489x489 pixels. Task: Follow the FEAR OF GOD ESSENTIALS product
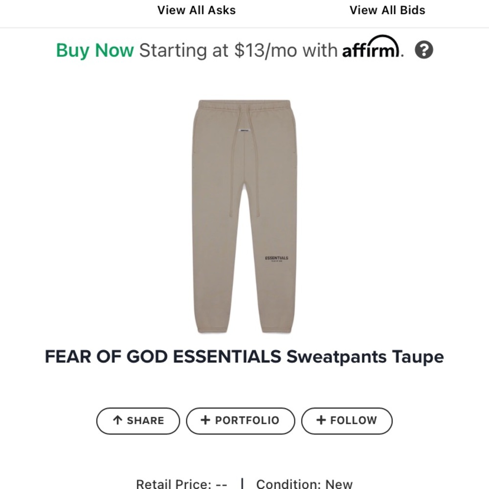(347, 420)
